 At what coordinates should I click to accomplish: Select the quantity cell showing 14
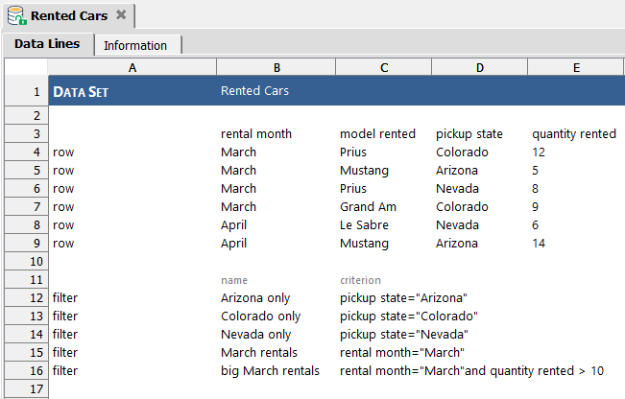[x=539, y=244]
